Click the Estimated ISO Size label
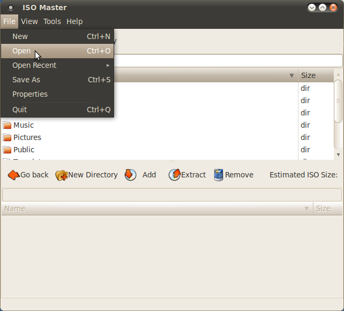 (303, 175)
